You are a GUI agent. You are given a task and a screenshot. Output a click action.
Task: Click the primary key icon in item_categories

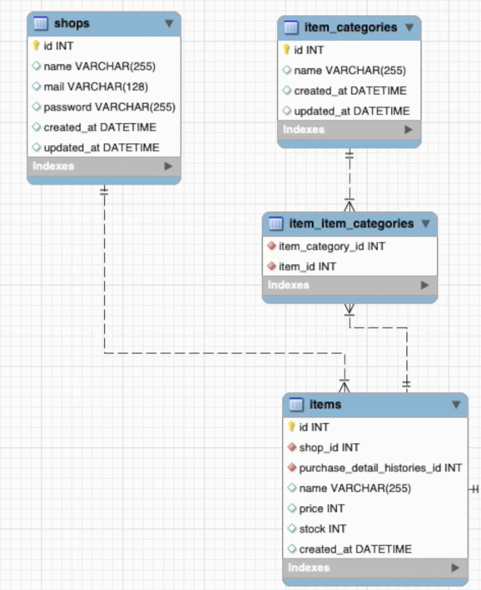pos(286,50)
